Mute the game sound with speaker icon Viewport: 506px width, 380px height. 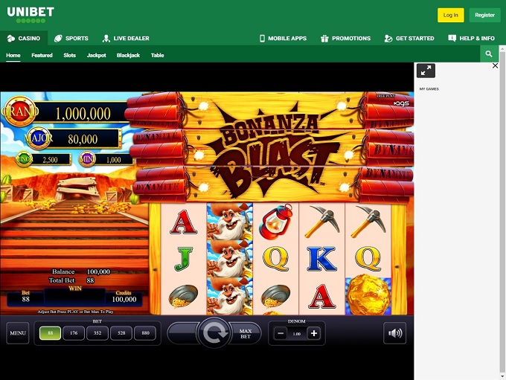(394, 333)
